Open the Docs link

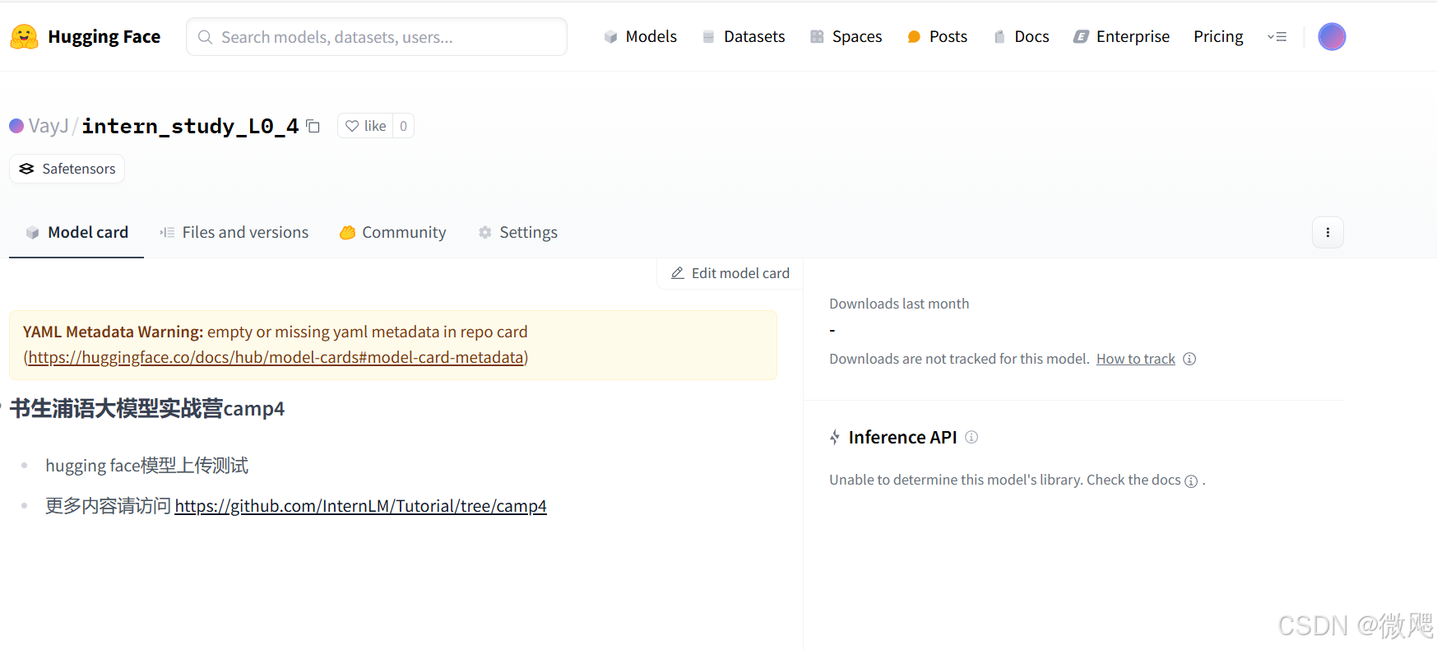[x=1021, y=37]
